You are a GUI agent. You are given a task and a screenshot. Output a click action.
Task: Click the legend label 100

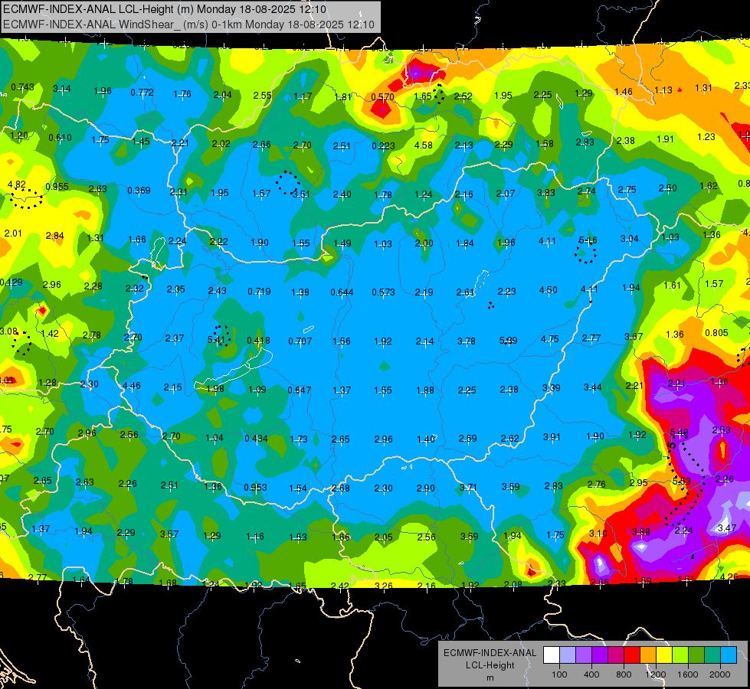tap(559, 674)
